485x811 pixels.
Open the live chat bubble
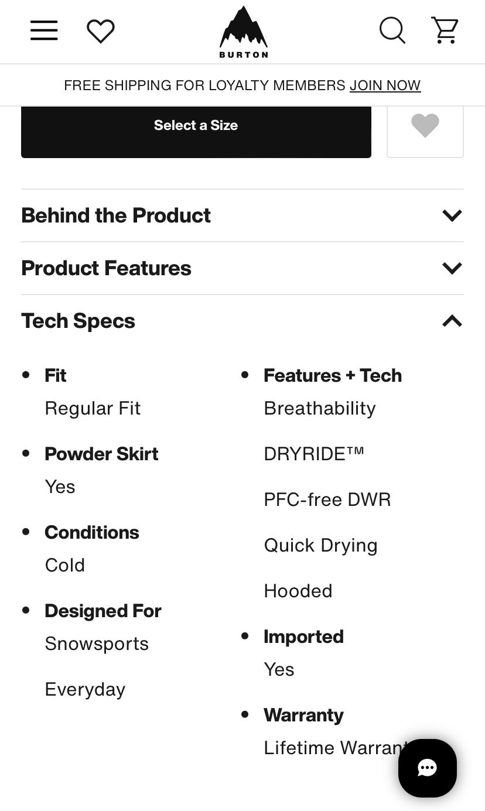(x=427, y=768)
